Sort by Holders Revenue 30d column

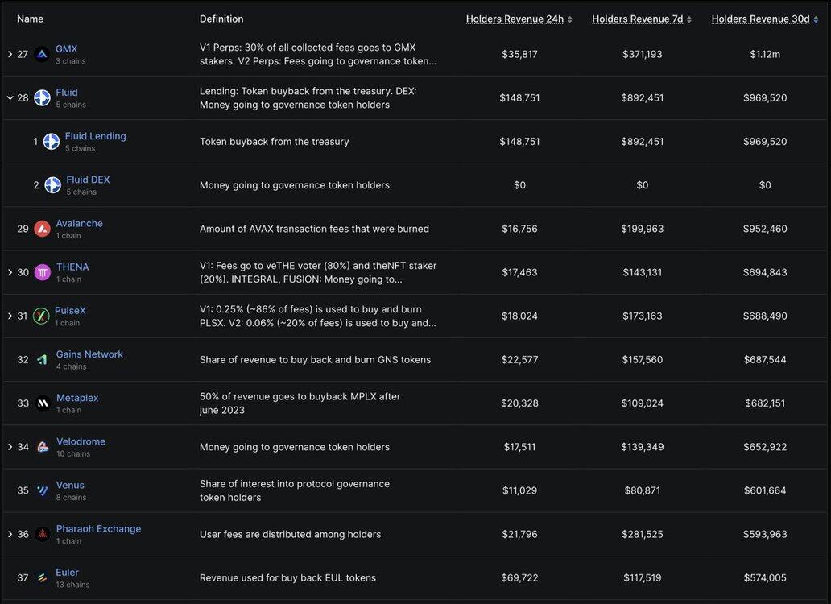coord(764,19)
